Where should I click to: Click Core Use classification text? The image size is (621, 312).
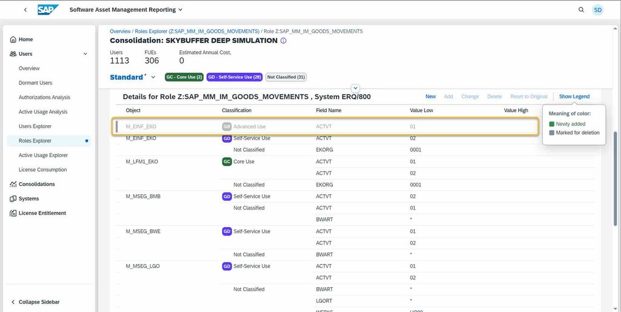244,161
